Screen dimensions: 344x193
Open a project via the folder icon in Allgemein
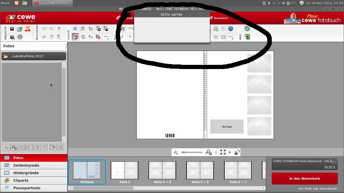pos(20,29)
